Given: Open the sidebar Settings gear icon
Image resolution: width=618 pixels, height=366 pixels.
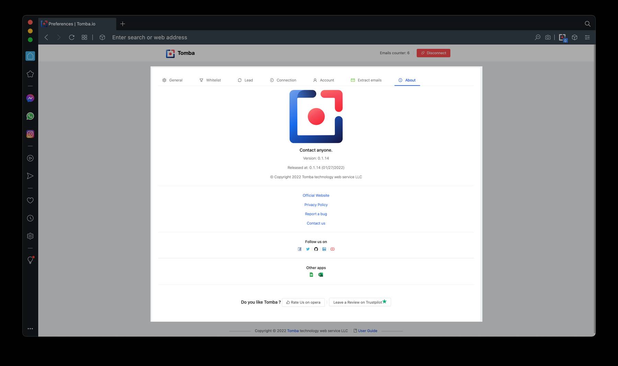Looking at the screenshot, I should 30,236.
